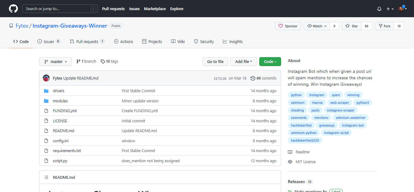This screenshot has width=414, height=192.
Task: Star the repository
Action: pyautogui.click(x=352, y=26)
